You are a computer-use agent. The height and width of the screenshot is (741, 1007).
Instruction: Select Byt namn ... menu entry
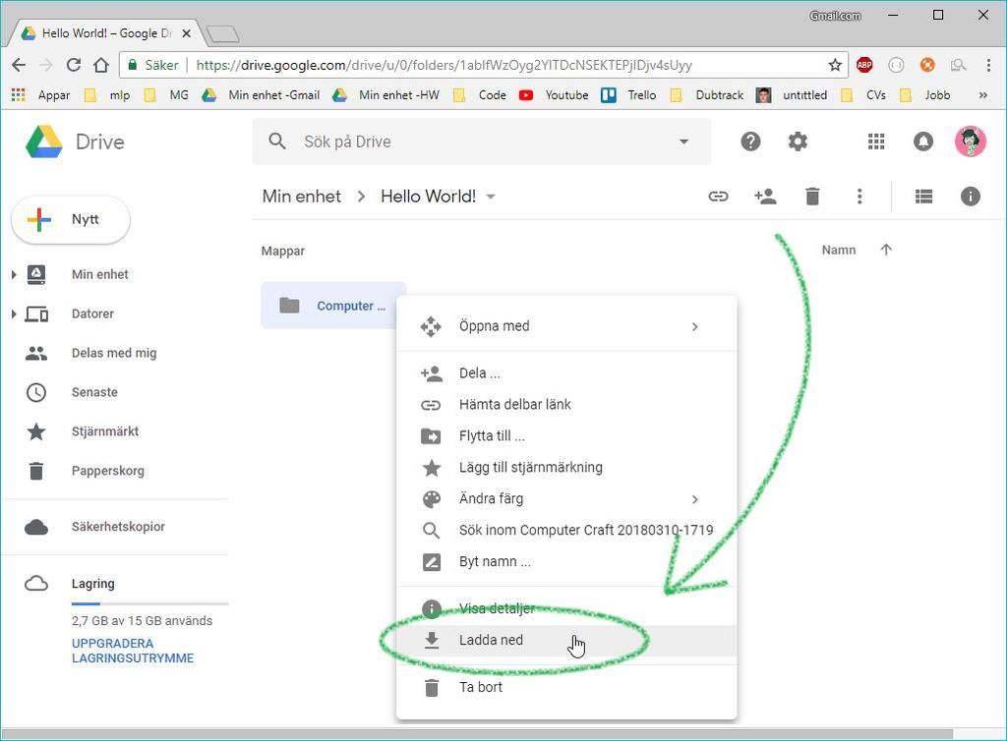coord(566,561)
